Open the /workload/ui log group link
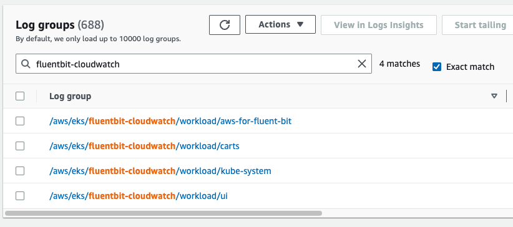 pos(139,196)
